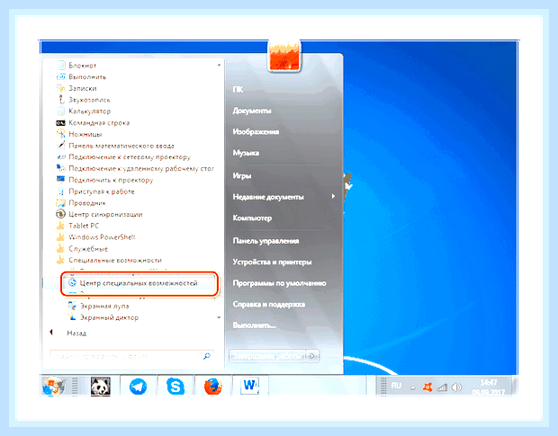Image resolution: width=558 pixels, height=436 pixels.
Task: Open Музыка from the Start menu
Action: (x=246, y=153)
